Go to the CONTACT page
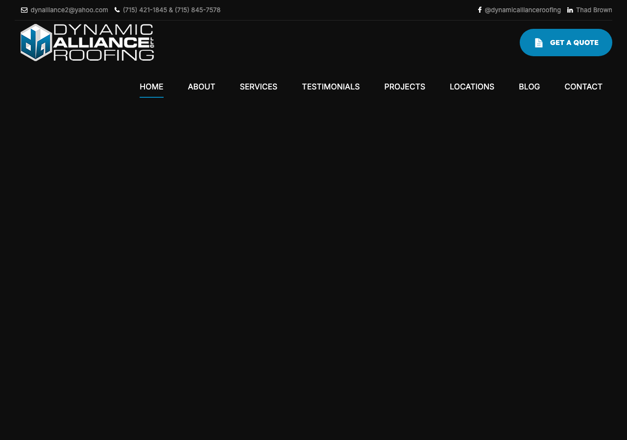This screenshot has width=627, height=440. click(x=583, y=87)
